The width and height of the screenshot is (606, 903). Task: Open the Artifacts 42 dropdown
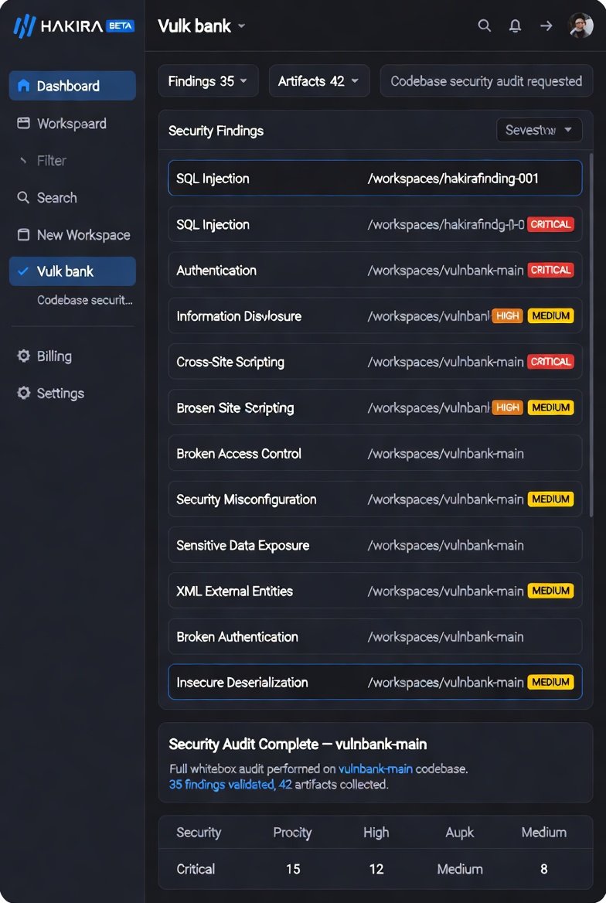(x=318, y=81)
